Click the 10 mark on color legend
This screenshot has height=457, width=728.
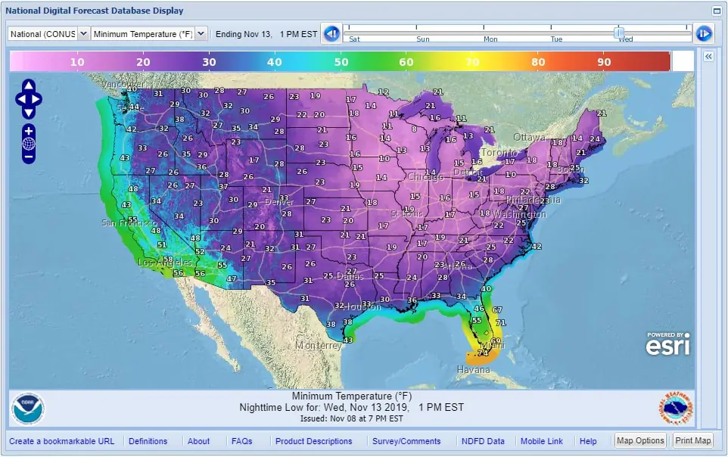tap(77, 62)
